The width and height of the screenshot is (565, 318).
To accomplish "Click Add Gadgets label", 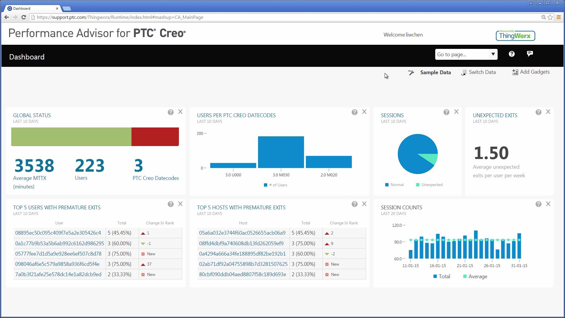I will coord(535,72).
